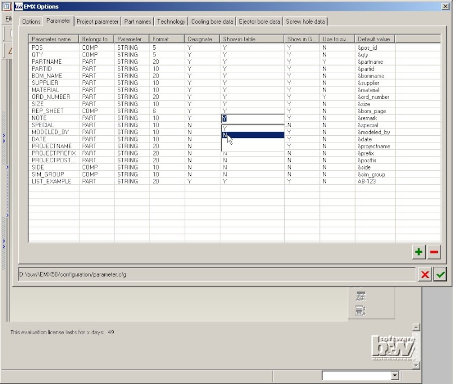Screen dimensions: 453x384
Task: Switch to the Options tab
Action: (31, 21)
